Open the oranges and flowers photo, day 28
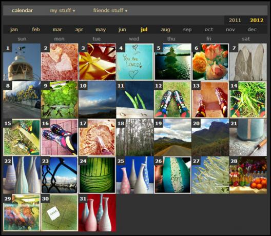This screenshot has height=236, width=271. (x=248, y=175)
